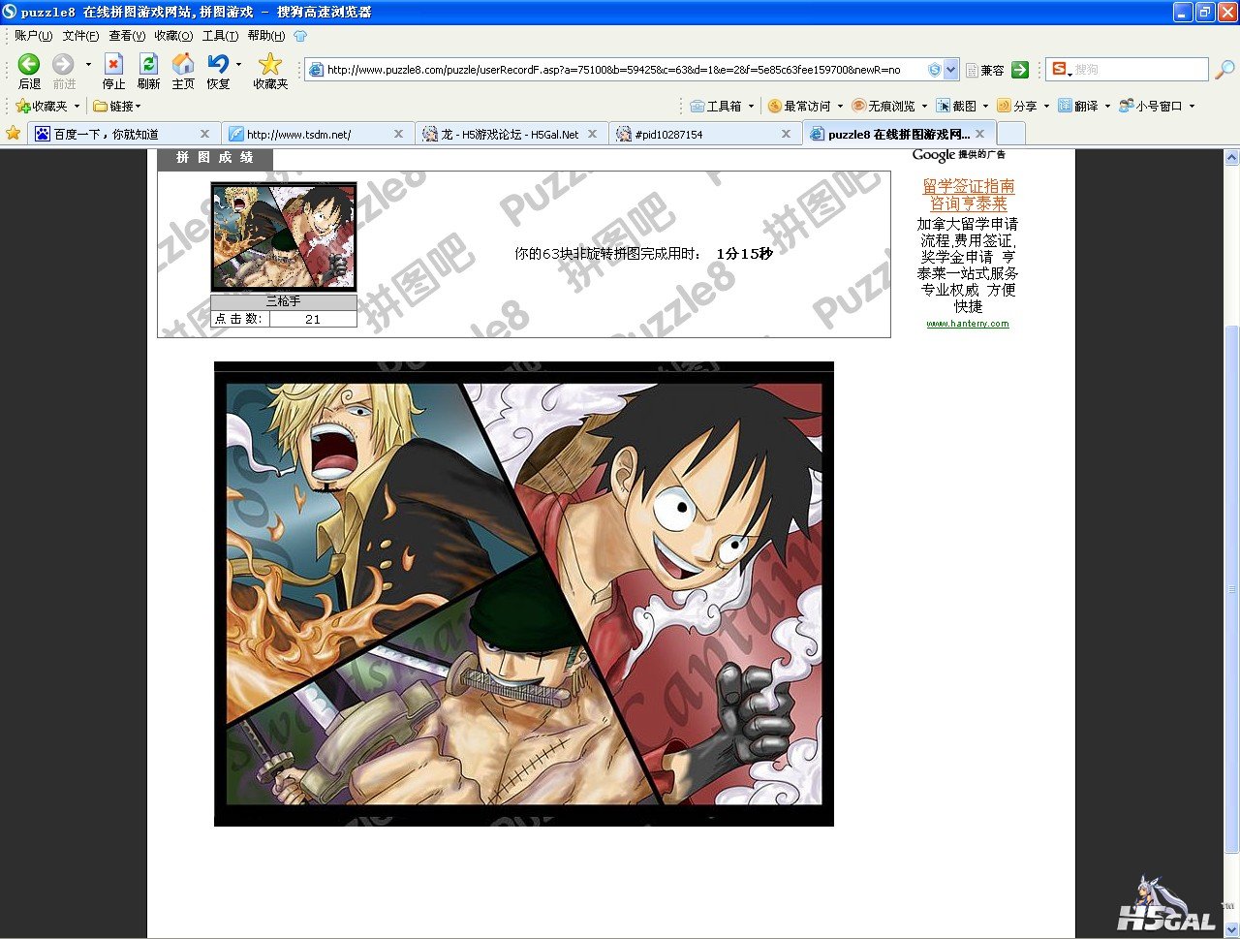Switch to the 百度一下，你就知道 tab

coord(123,134)
